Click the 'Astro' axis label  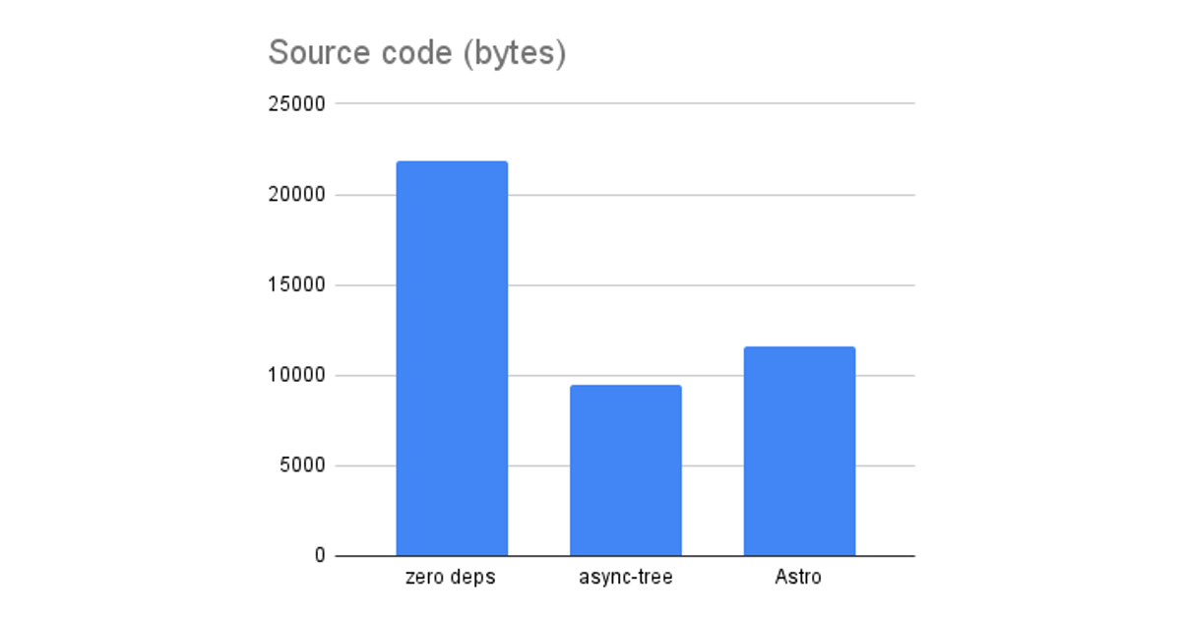tap(797, 578)
